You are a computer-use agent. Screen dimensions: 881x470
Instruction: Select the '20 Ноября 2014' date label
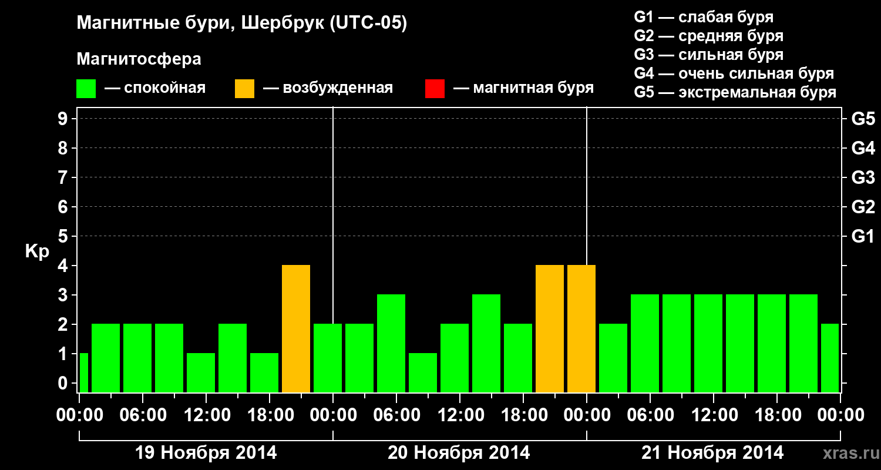pyautogui.click(x=459, y=453)
